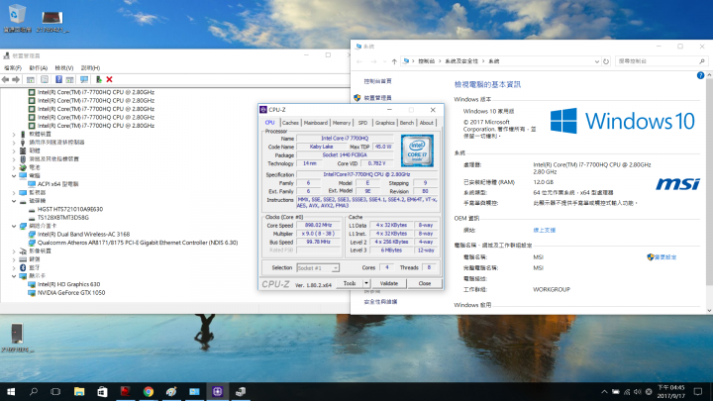Open the File (F) menu in Device Manager
This screenshot has width=713, height=401.
pos(13,67)
